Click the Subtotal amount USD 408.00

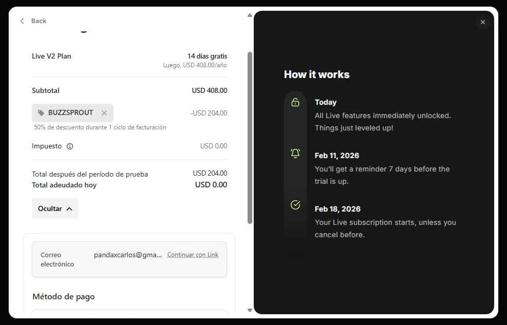(210, 90)
